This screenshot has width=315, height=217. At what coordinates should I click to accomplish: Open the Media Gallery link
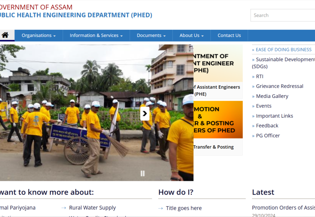pos(272,96)
